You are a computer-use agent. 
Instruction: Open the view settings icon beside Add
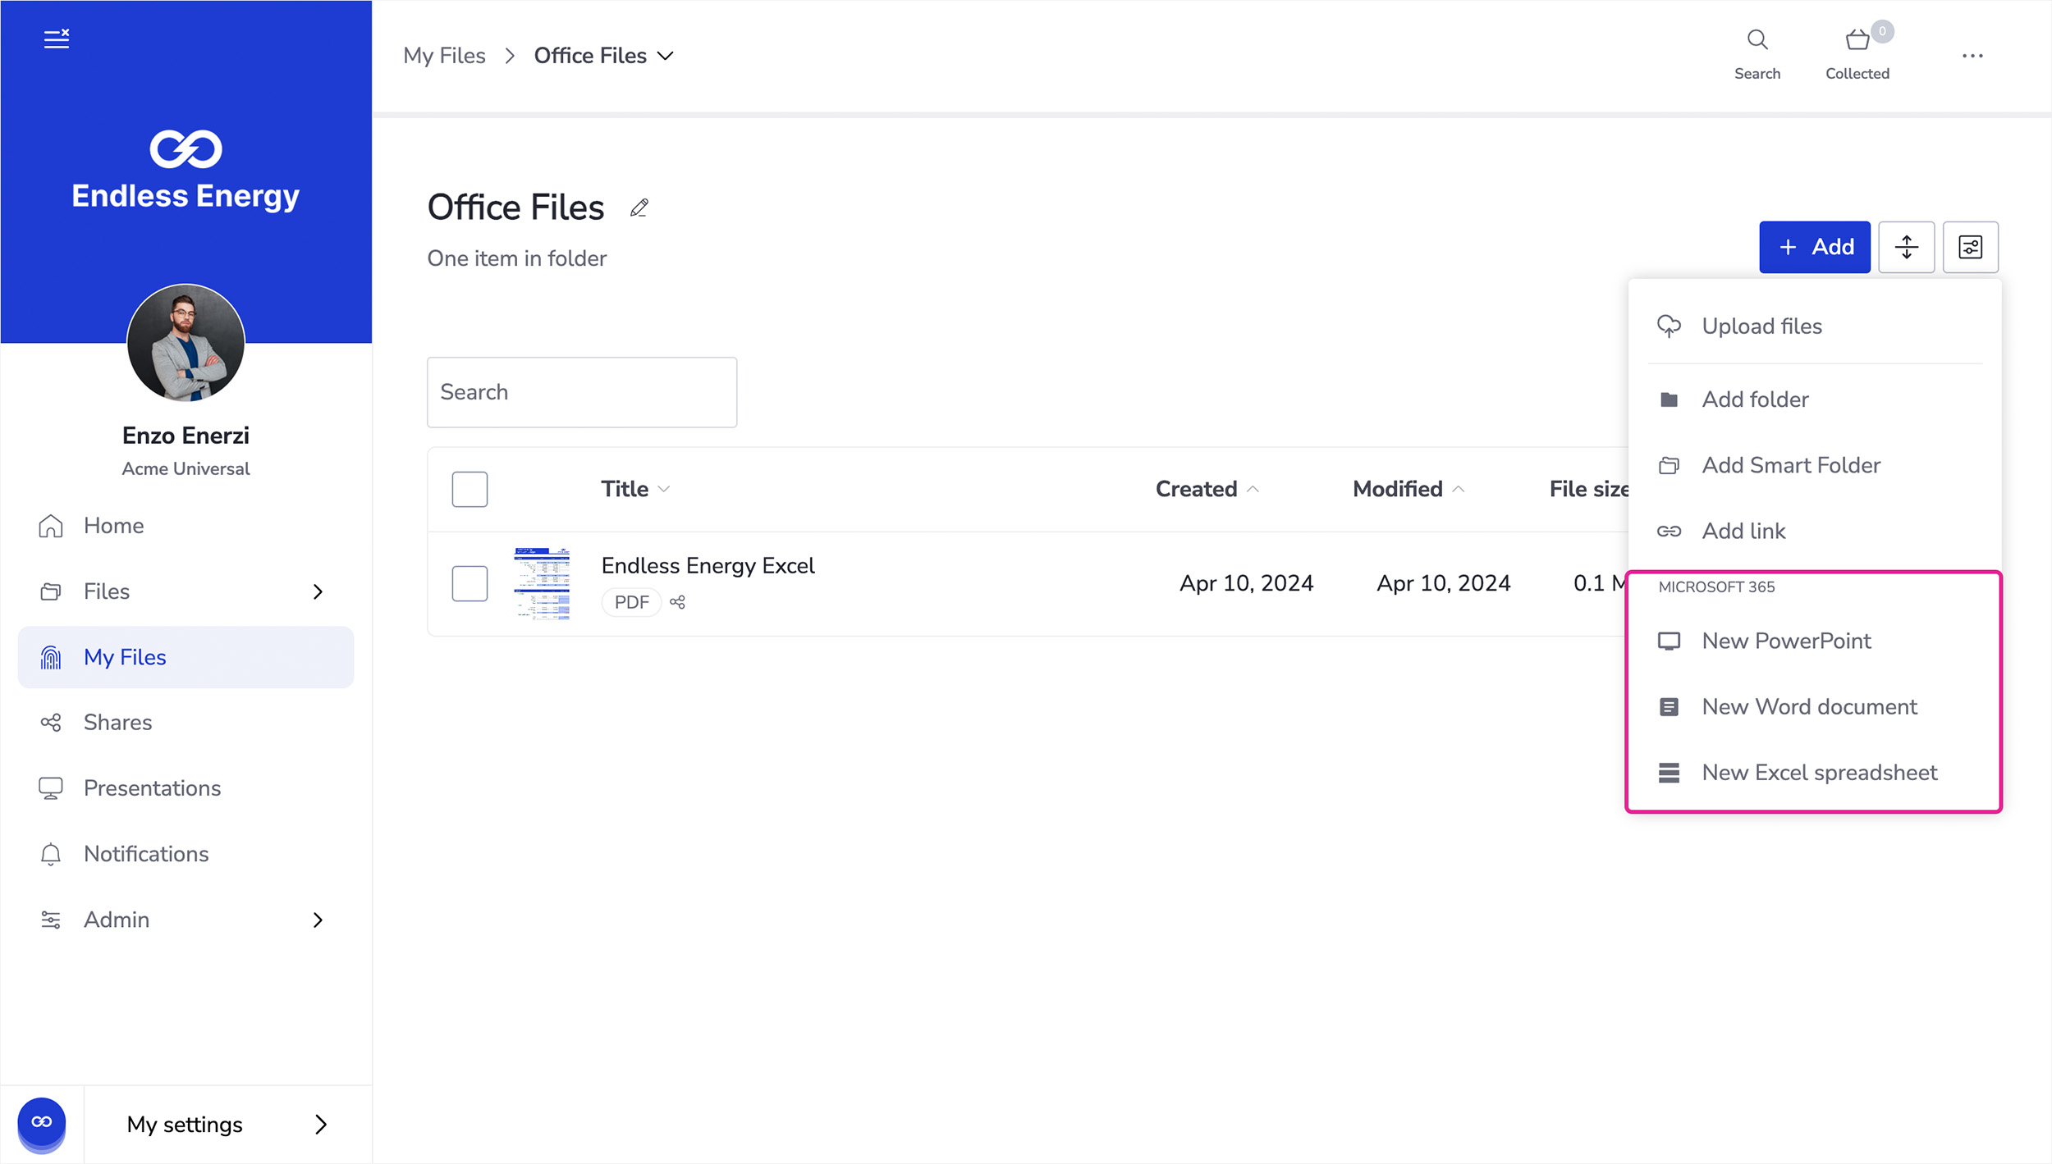click(x=1970, y=247)
